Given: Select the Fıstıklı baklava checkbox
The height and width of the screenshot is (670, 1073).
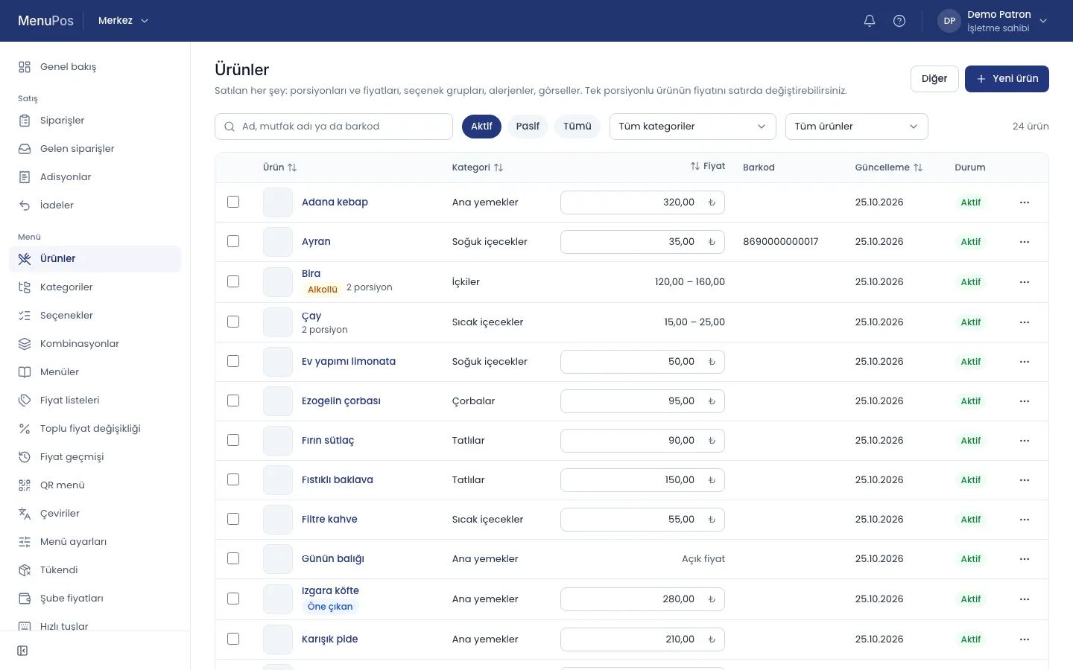Looking at the screenshot, I should tap(233, 479).
